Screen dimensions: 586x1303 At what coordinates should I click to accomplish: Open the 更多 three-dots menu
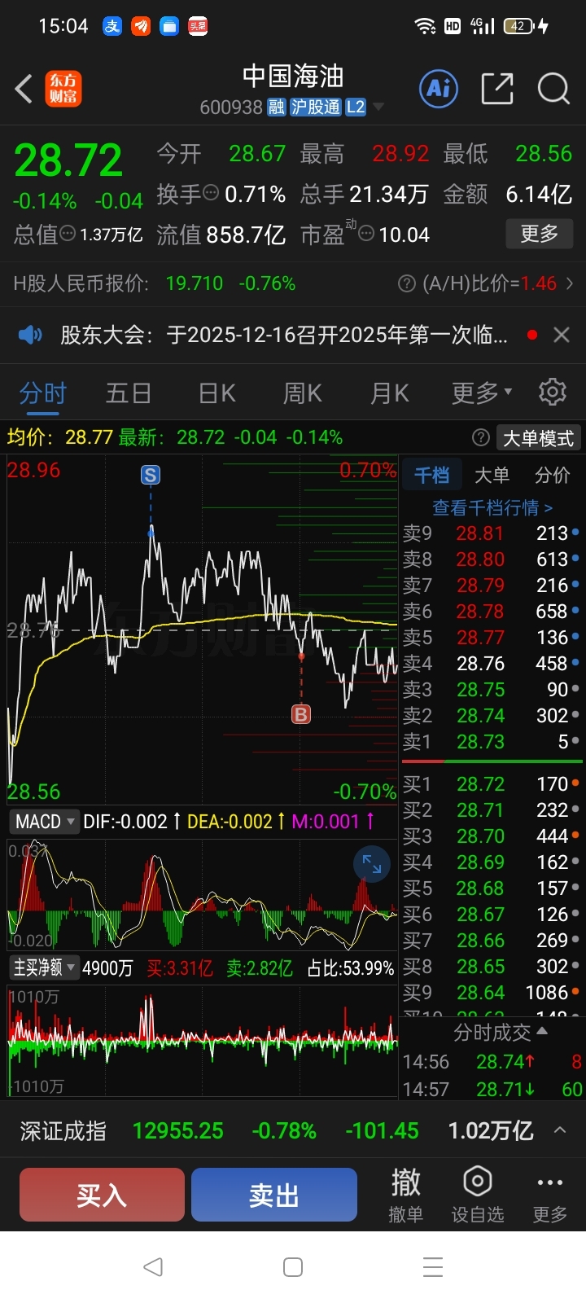pos(549,1195)
